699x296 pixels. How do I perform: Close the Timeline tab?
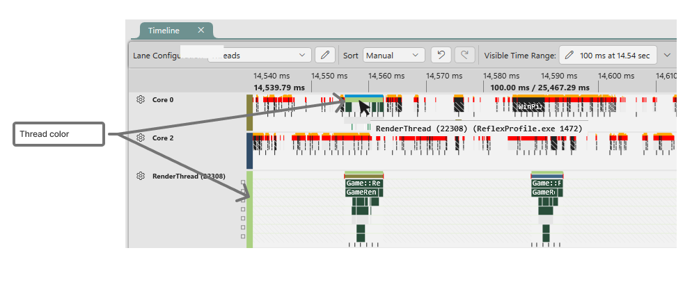point(201,31)
